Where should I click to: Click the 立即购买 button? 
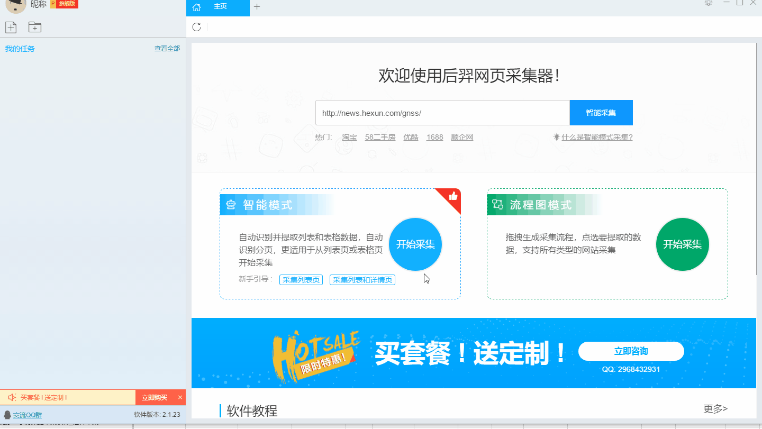[x=155, y=397]
